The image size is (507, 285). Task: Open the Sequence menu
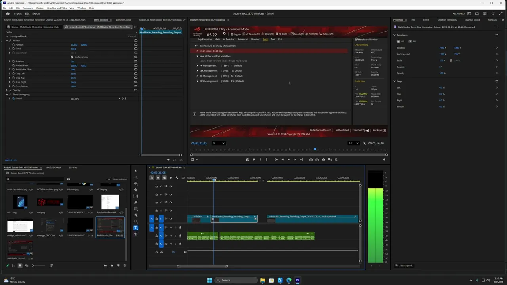(28, 8)
